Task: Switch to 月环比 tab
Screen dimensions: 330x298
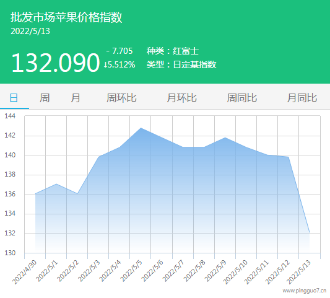Action: [x=181, y=98]
